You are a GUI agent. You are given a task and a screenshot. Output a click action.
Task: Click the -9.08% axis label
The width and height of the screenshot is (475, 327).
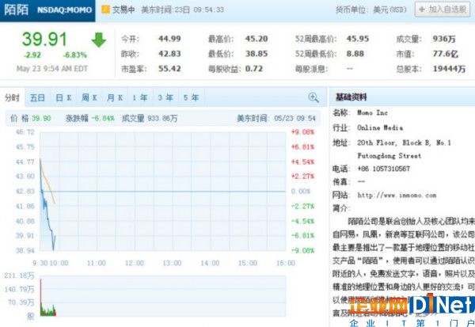pos(302,250)
